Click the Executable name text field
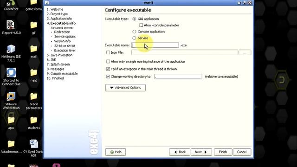297x167 pixels. [x=155, y=45]
